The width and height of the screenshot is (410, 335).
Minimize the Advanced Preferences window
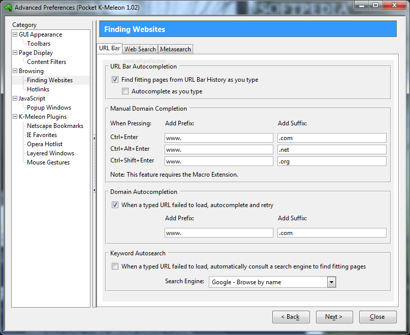coord(362,6)
